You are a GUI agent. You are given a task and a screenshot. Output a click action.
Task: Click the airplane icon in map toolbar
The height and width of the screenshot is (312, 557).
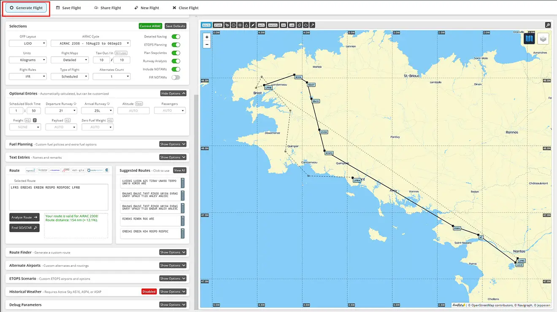(253, 25)
